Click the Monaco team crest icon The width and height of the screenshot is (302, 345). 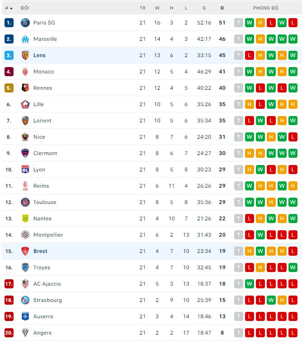tap(25, 72)
